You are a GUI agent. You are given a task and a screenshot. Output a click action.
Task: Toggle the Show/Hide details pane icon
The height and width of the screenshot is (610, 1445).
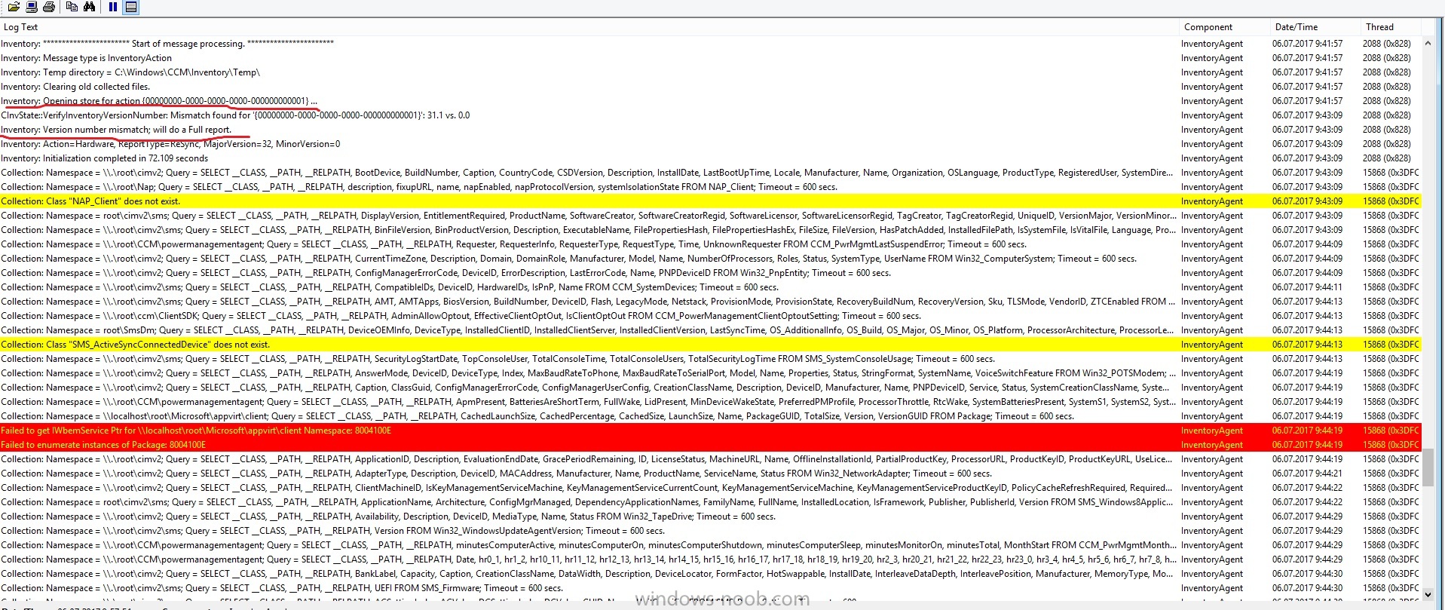click(131, 7)
